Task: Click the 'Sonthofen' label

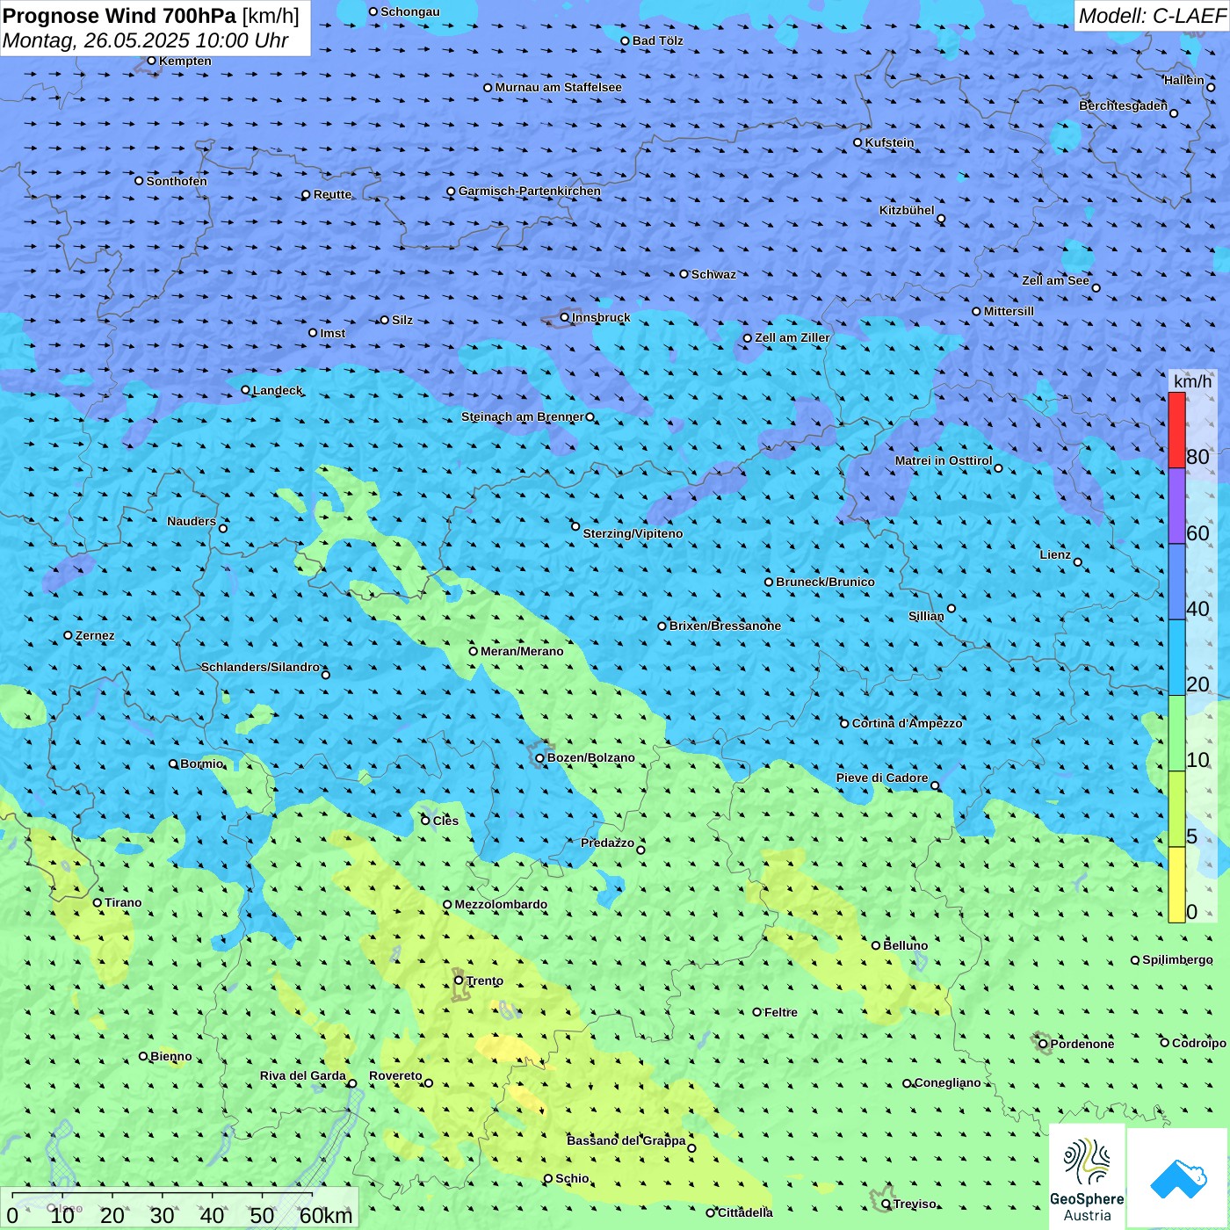Action: [x=177, y=181]
